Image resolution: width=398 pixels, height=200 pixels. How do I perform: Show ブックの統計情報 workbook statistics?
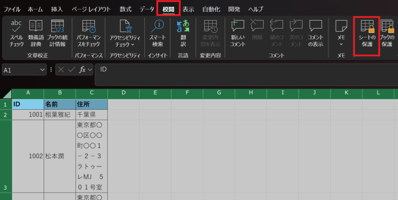57,33
